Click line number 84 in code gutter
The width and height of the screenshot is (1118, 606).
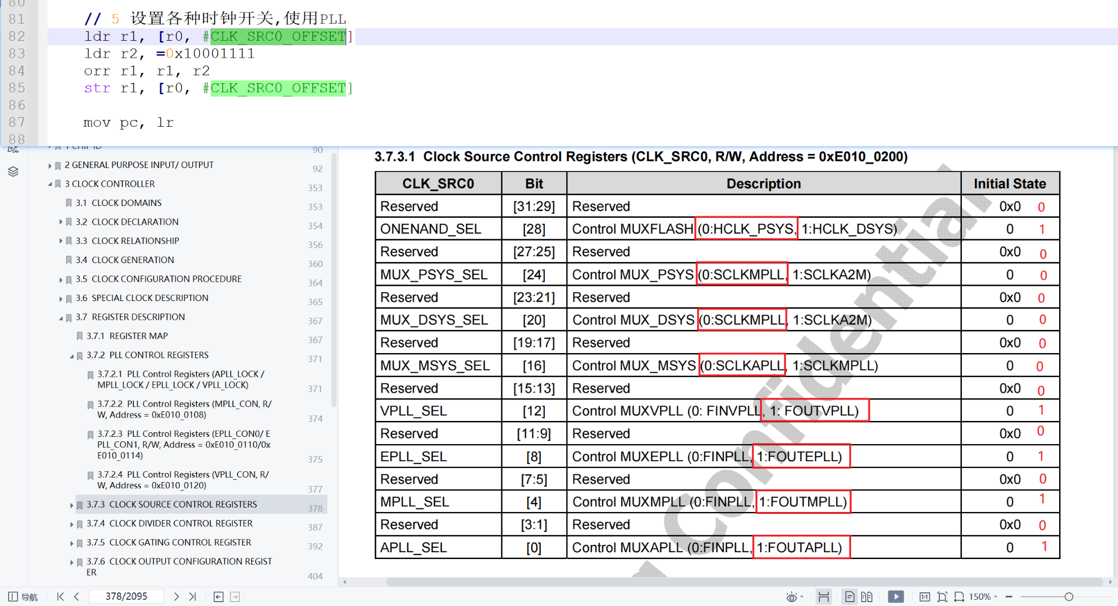point(16,71)
